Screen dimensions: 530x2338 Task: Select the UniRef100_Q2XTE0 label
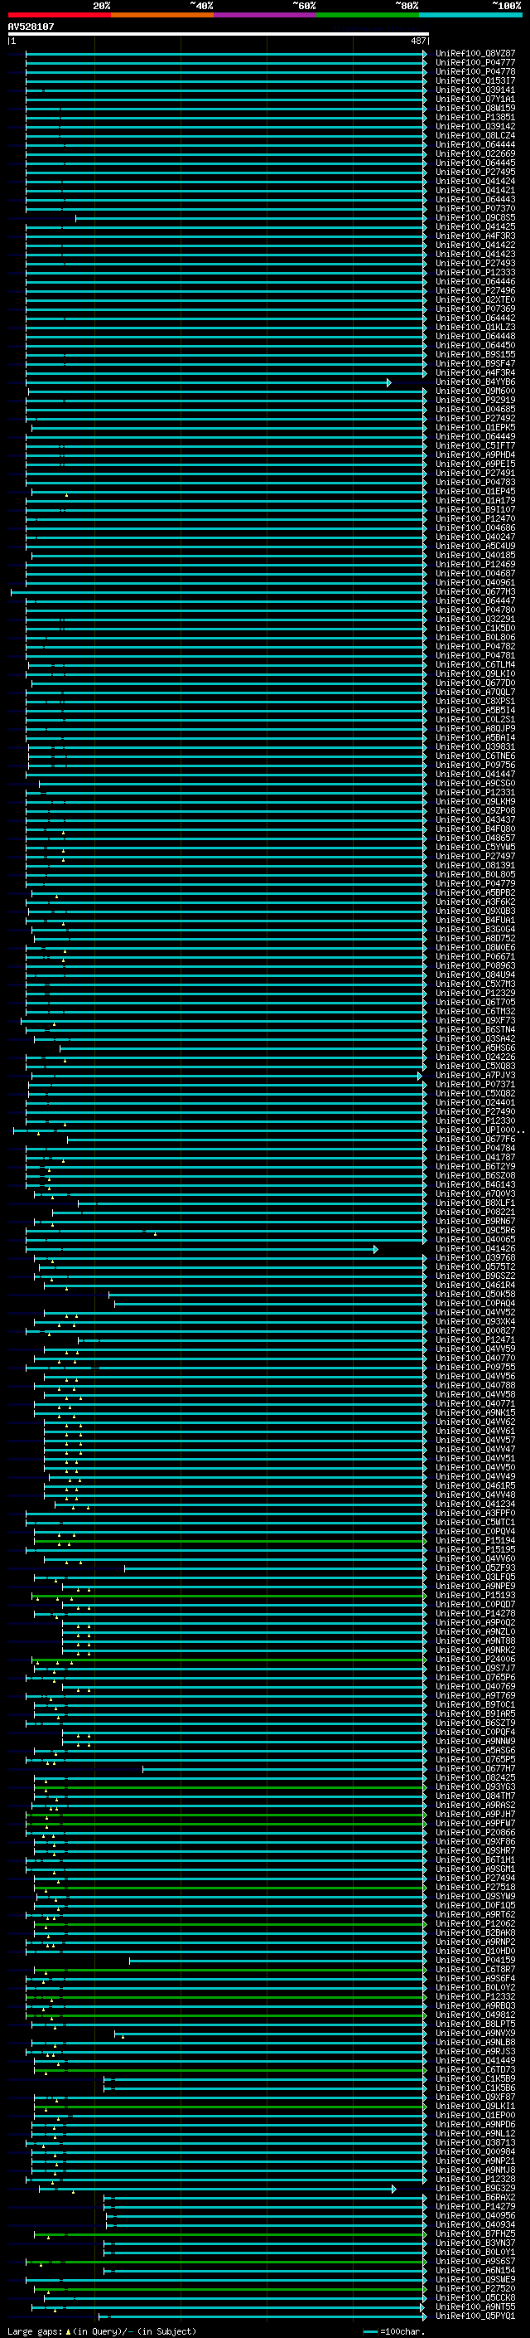(x=475, y=299)
